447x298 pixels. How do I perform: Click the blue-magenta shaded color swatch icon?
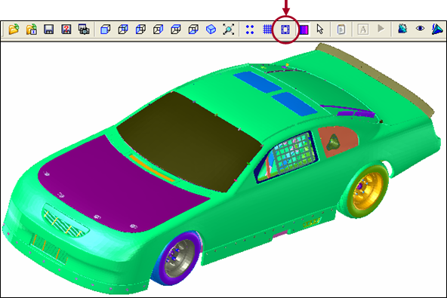[304, 29]
